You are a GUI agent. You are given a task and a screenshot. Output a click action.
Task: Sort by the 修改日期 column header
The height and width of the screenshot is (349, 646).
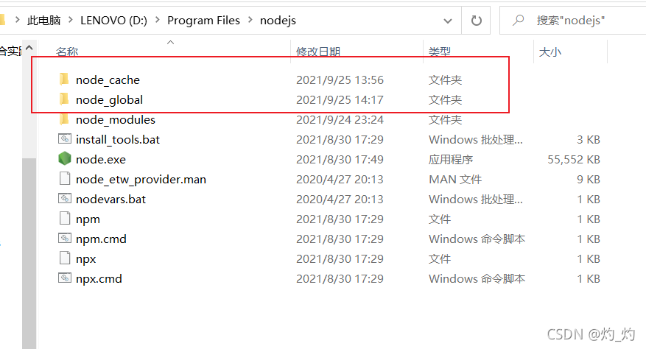pos(318,52)
